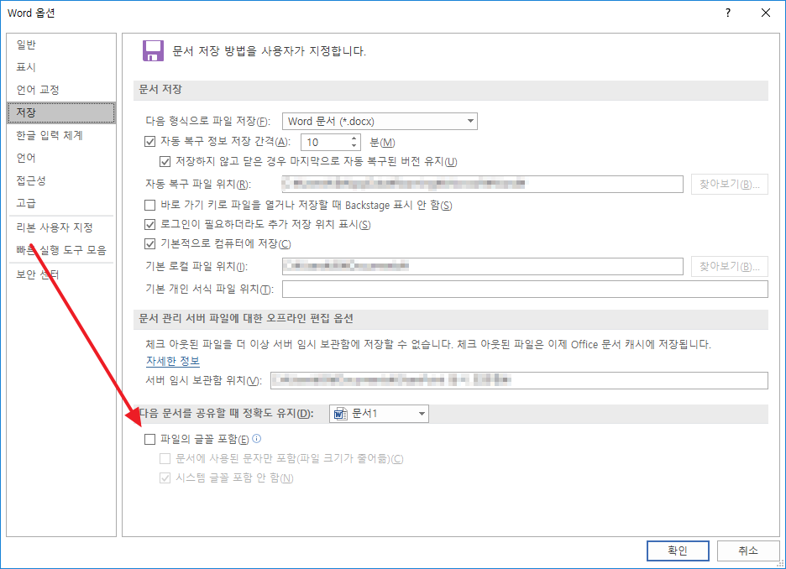This screenshot has height=569, width=786.
Task: Decrease the autosave interval with down arrow
Action: tap(354, 146)
